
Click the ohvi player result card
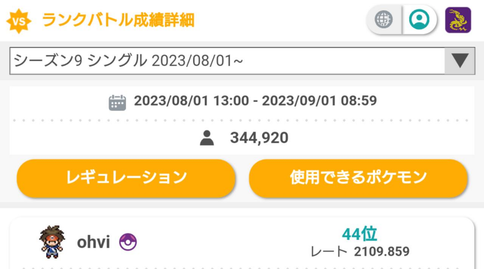[x=242, y=243]
